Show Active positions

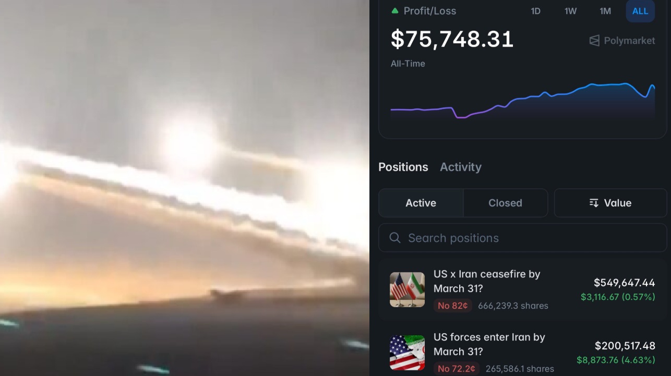tap(421, 203)
